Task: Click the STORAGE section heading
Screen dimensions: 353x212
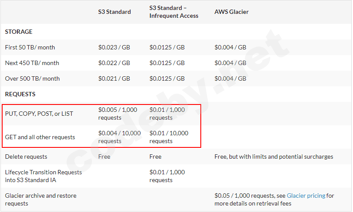Action: click(x=19, y=32)
